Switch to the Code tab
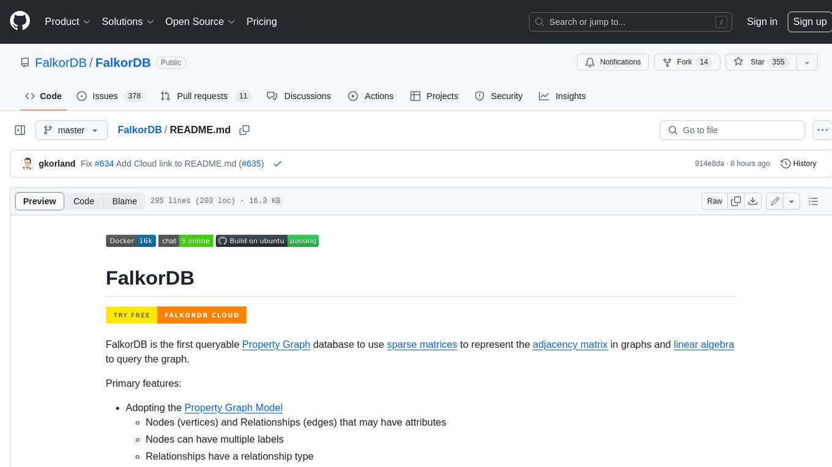 click(x=43, y=96)
